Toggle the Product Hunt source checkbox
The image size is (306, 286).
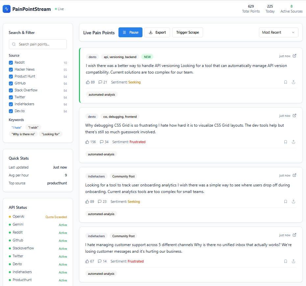point(11,77)
